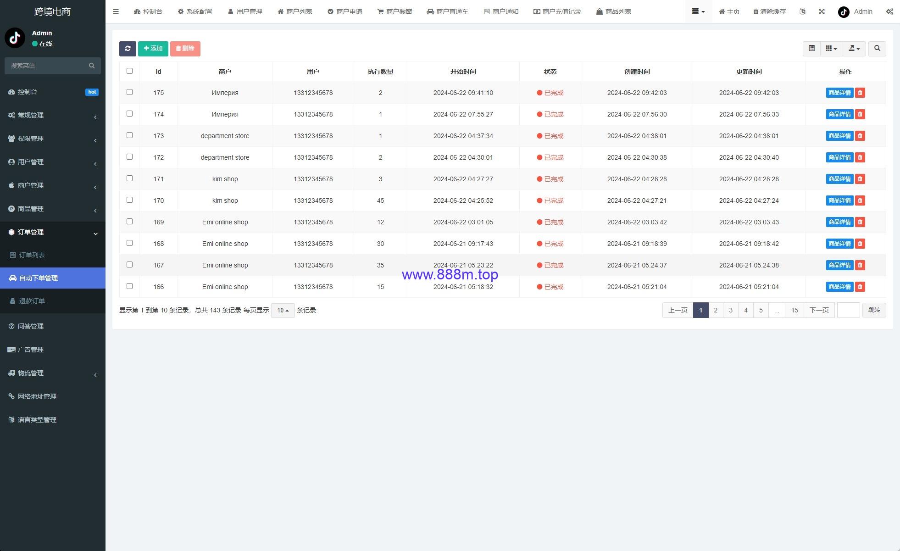Viewport: 900px width, 551px height.
Task: Delete row 174 with red trash icon
Action: click(x=860, y=114)
